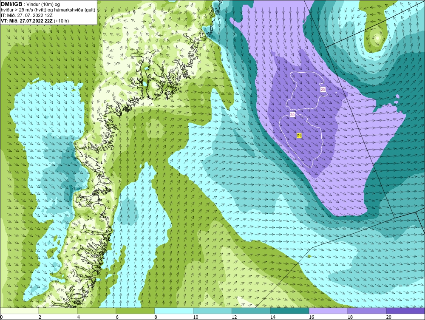Click the scale number 18
The image size is (425, 320).
(x=350, y=317)
